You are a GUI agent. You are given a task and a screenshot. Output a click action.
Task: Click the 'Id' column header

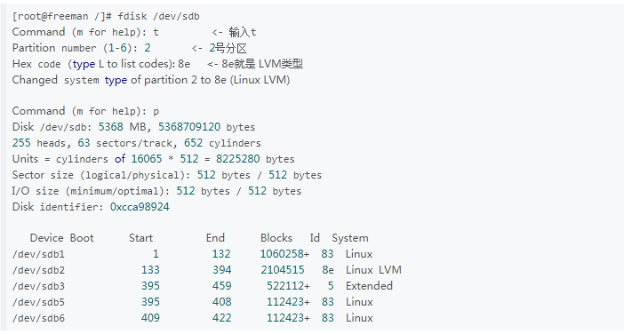pos(315,238)
